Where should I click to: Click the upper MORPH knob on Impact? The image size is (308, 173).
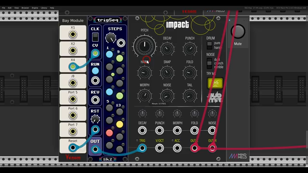point(144,96)
